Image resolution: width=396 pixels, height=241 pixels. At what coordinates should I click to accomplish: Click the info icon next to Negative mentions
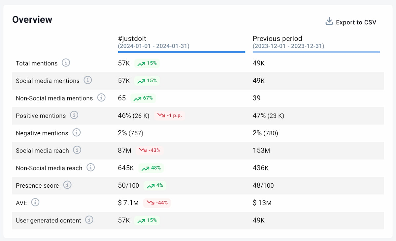[x=76, y=133]
